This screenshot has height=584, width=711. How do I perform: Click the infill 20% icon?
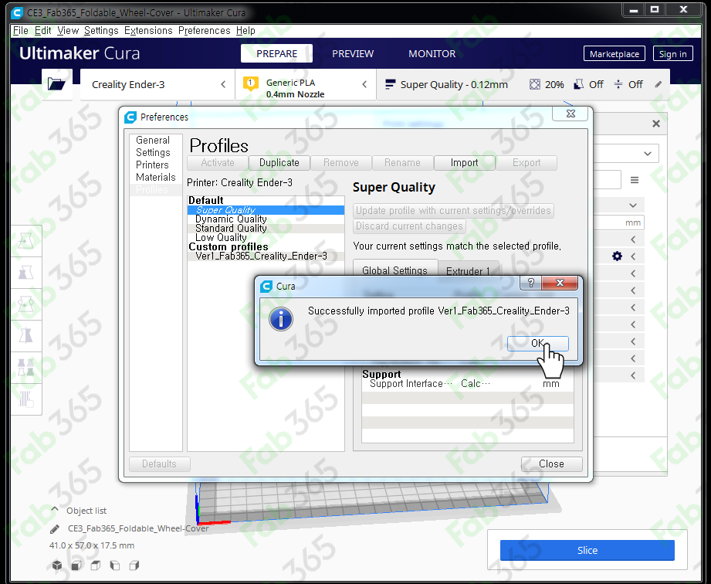coord(535,84)
